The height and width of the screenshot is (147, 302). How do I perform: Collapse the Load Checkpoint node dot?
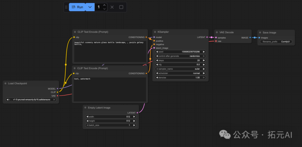point(5,83)
